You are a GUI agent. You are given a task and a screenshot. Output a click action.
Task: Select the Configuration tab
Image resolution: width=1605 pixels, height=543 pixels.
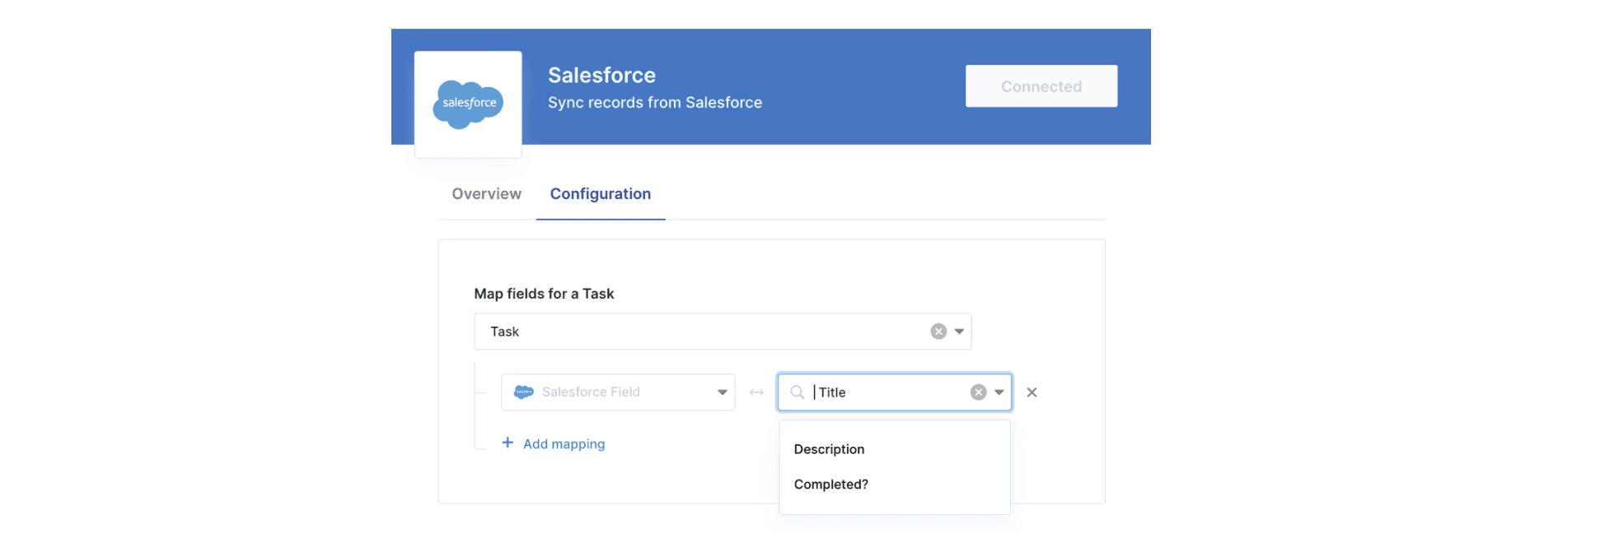[601, 194]
